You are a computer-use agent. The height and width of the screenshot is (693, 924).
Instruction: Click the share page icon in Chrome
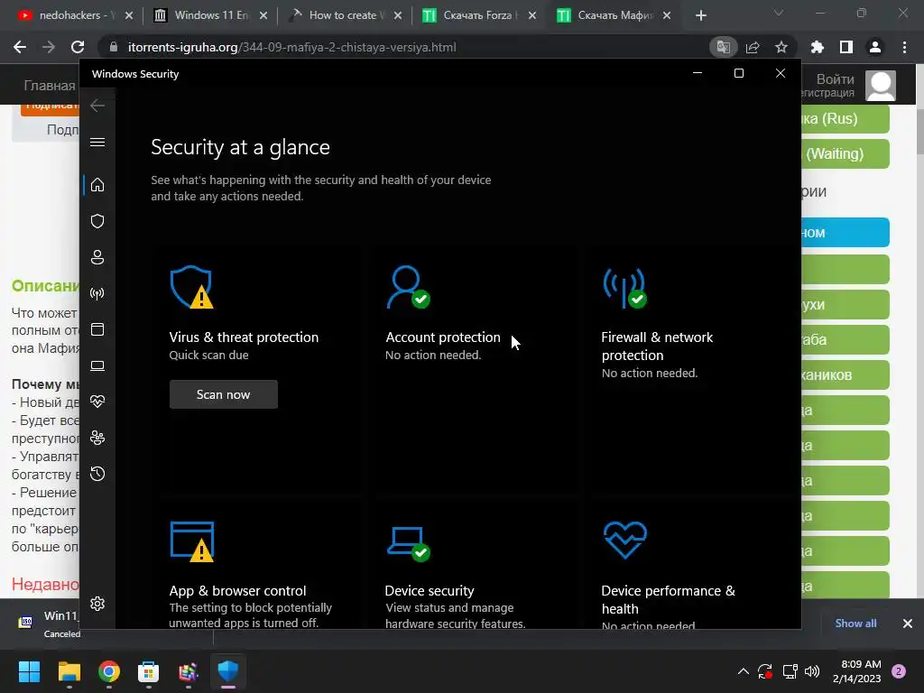(x=753, y=47)
